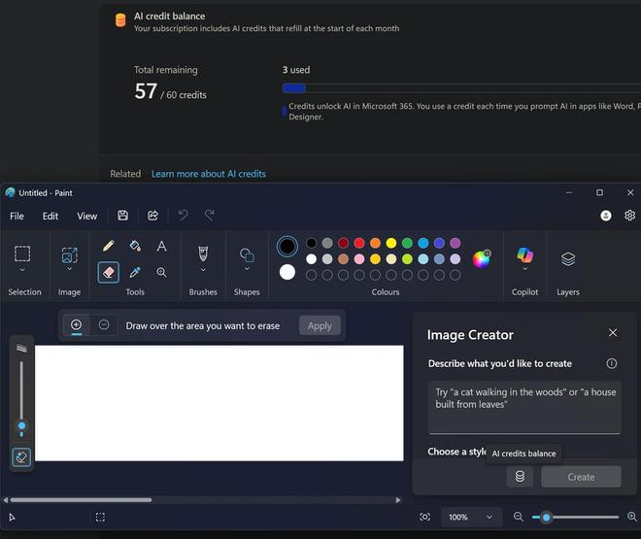Pick the pink swatch in second row
This screenshot has width=641, height=539.
359,259
